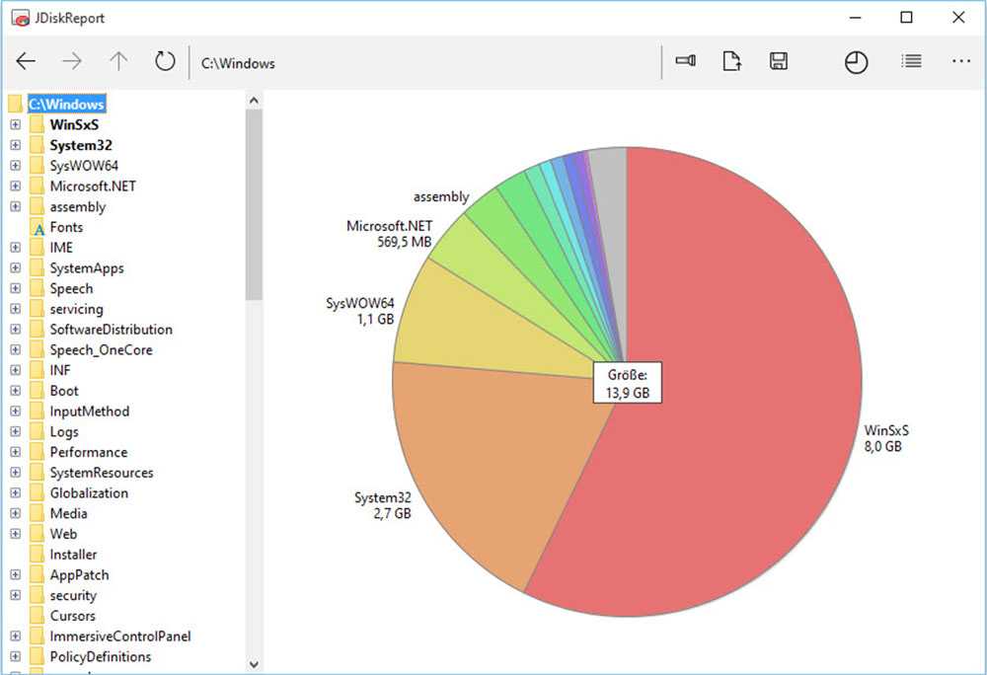Click the flashlight scan icon
This screenshot has width=987, height=675.
coord(685,62)
